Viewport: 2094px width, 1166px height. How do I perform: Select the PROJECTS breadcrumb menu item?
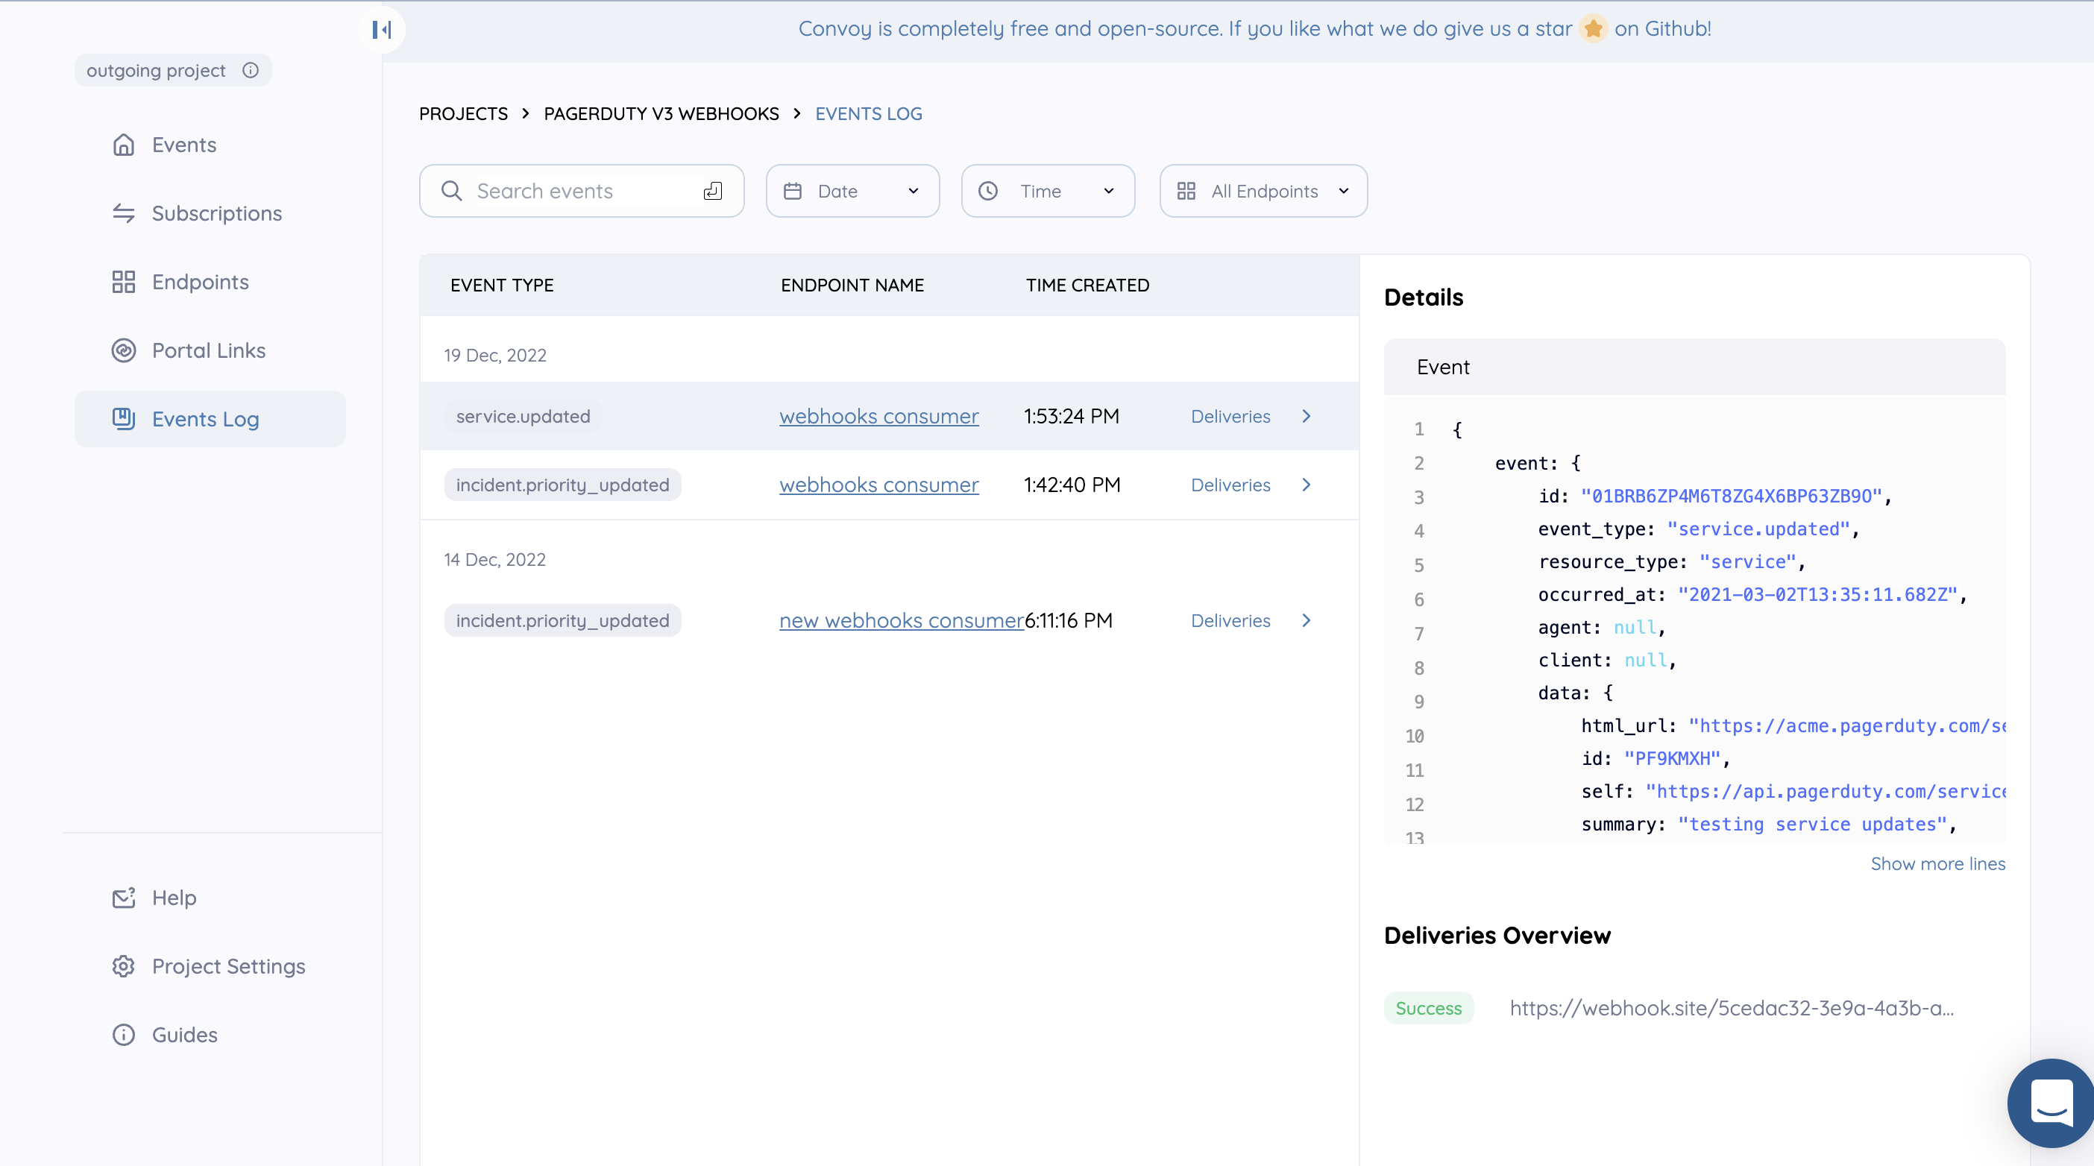point(461,113)
